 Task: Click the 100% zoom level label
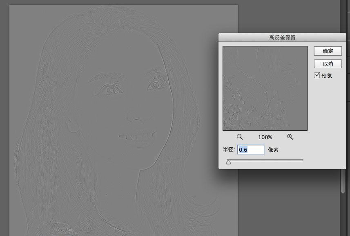click(265, 138)
